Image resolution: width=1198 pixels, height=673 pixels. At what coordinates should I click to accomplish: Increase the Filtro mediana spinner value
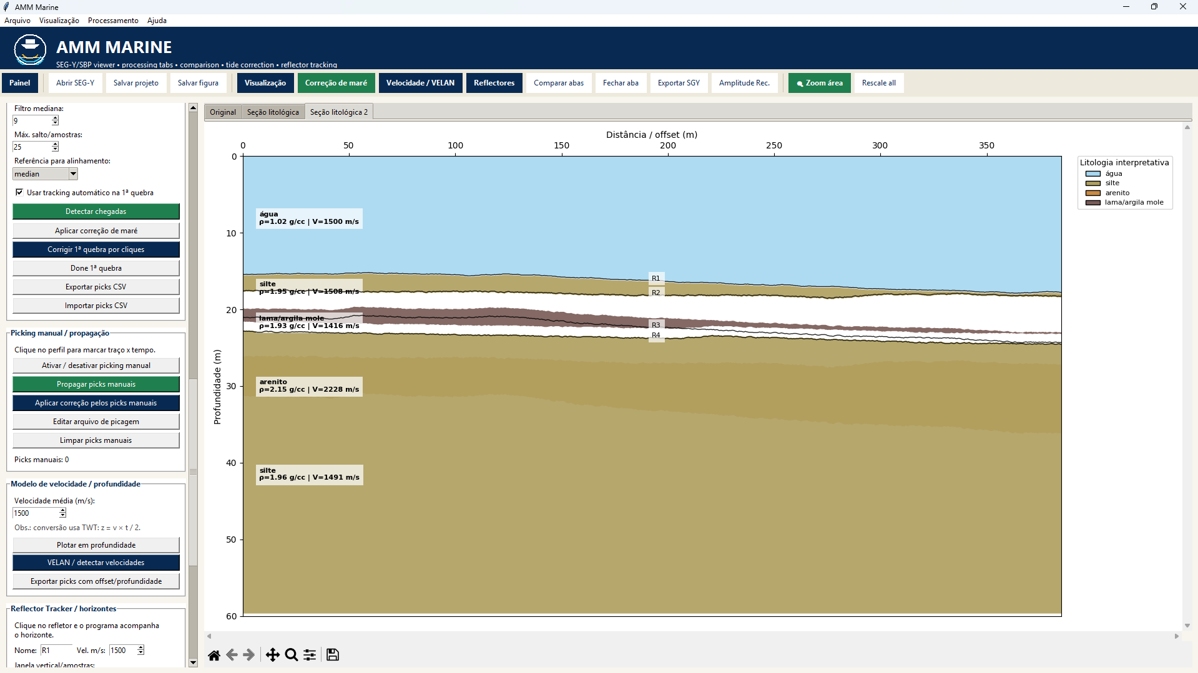point(56,118)
